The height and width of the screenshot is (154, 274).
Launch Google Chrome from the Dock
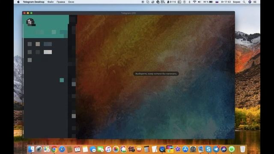point(54,149)
